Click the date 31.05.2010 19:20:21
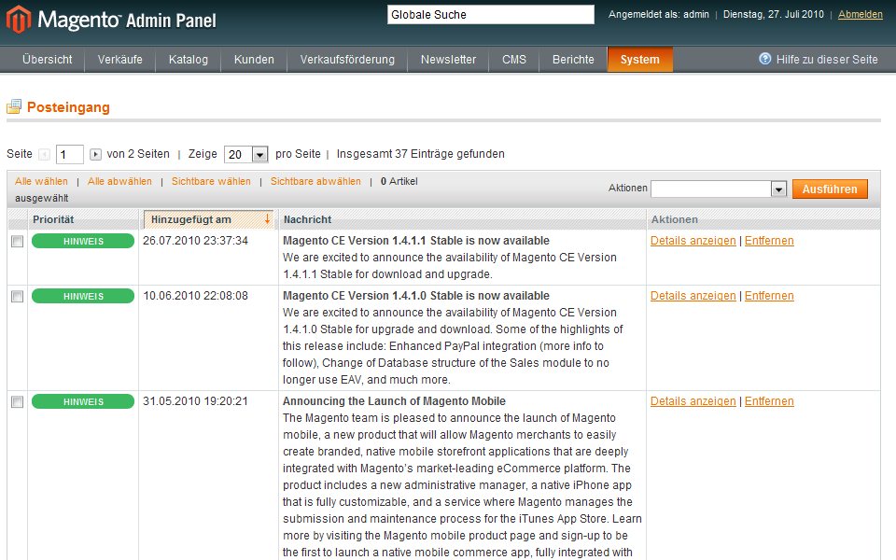The height and width of the screenshot is (560, 896). [195, 401]
